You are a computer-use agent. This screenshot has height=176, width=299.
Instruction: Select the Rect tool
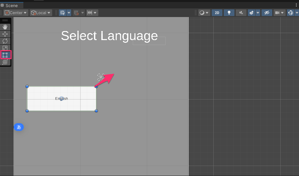5,55
